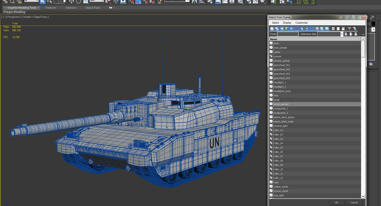
Task: Click Cancel in Select From Scene dialog
Action: (x=354, y=202)
